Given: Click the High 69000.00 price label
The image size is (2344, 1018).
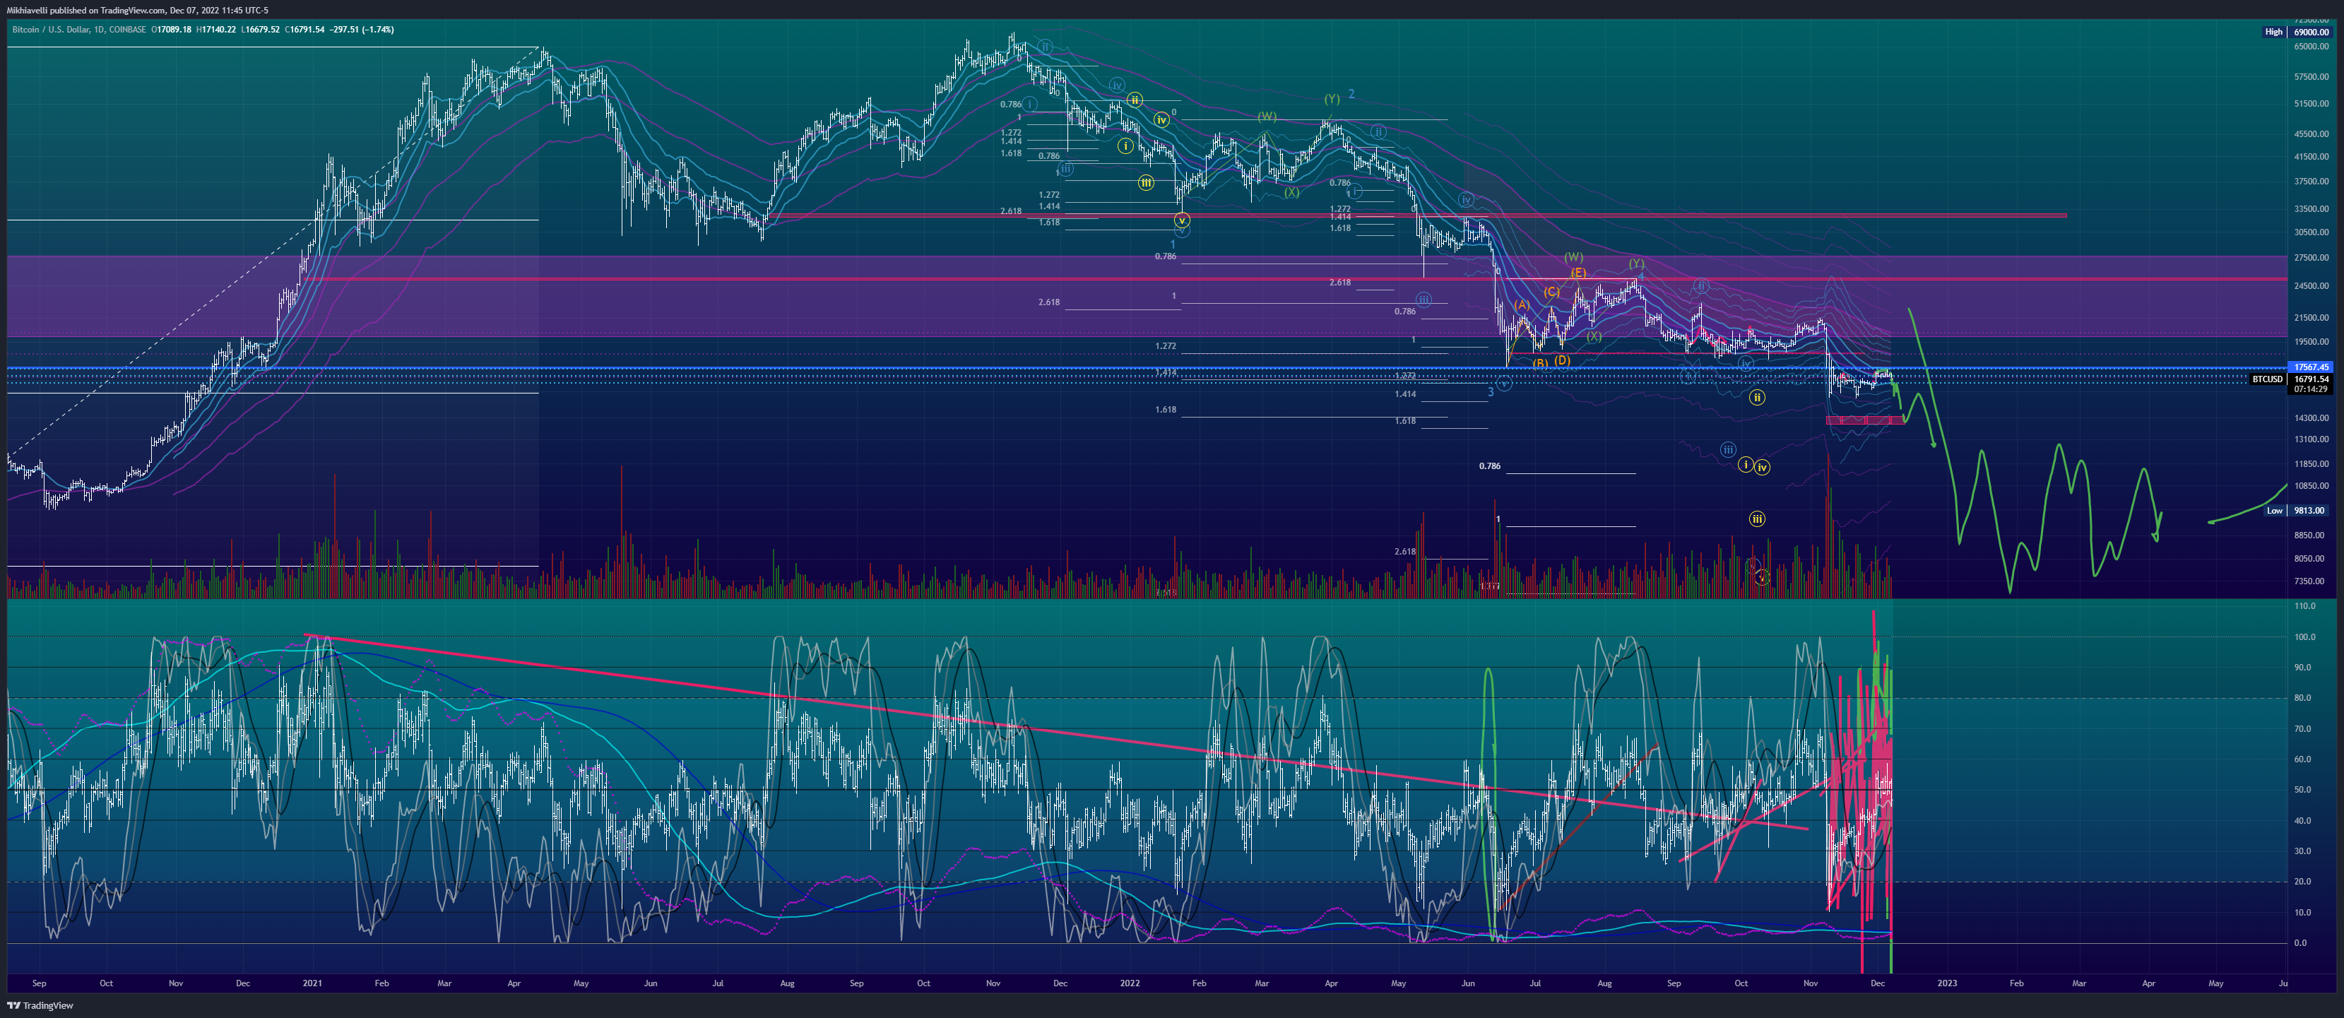Looking at the screenshot, I should (2297, 32).
